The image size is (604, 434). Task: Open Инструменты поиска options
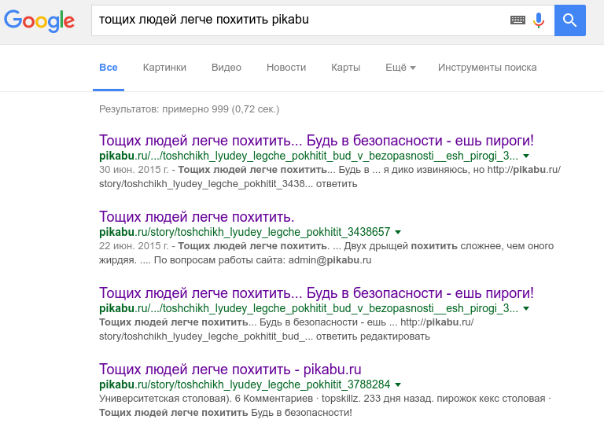coord(488,68)
